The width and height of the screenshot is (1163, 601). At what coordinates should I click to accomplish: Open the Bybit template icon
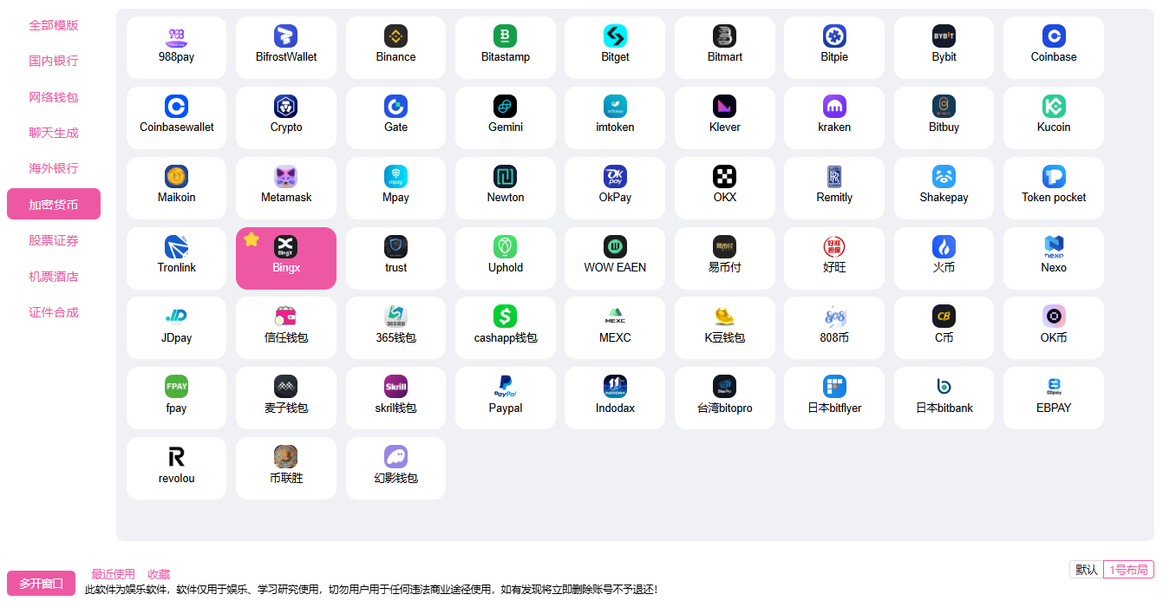click(x=944, y=36)
